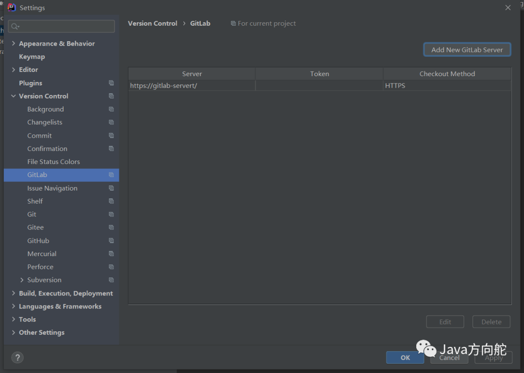Image resolution: width=524 pixels, height=373 pixels.
Task: Open the Plugins settings page
Action: tap(31, 83)
